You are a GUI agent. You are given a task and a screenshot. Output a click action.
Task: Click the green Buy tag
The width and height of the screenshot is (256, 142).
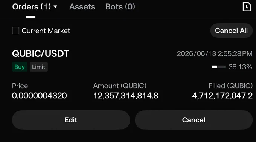point(20,67)
